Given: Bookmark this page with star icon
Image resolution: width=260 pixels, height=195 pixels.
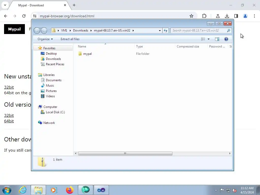Looking at the screenshot, I should tap(191, 16).
